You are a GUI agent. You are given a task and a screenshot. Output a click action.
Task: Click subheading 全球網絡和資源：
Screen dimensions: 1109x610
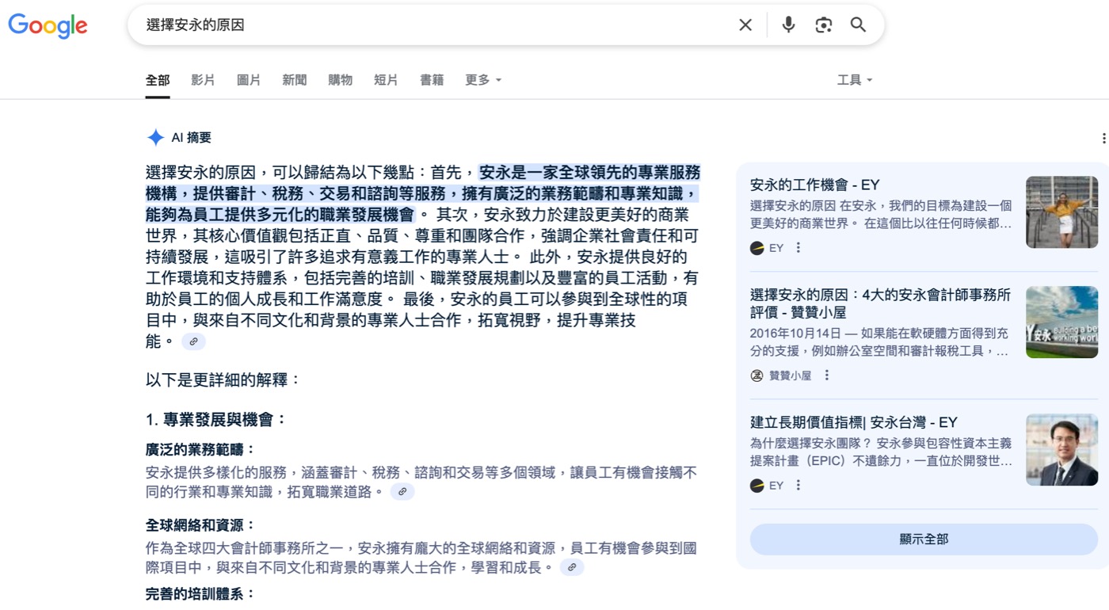pos(201,525)
